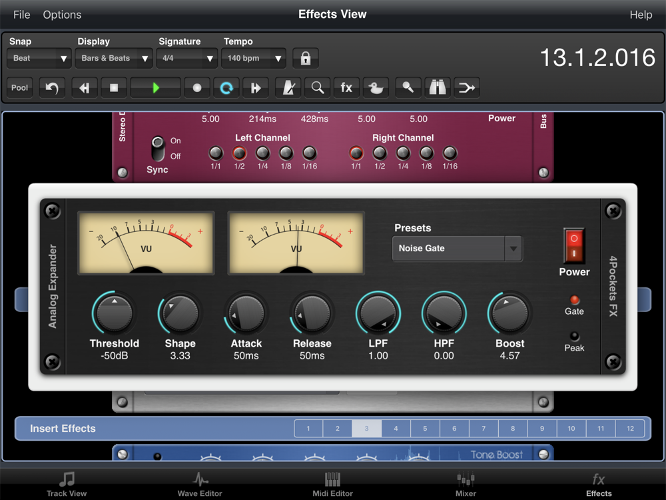
Task: Switch to the Effects tab
Action: point(599,485)
